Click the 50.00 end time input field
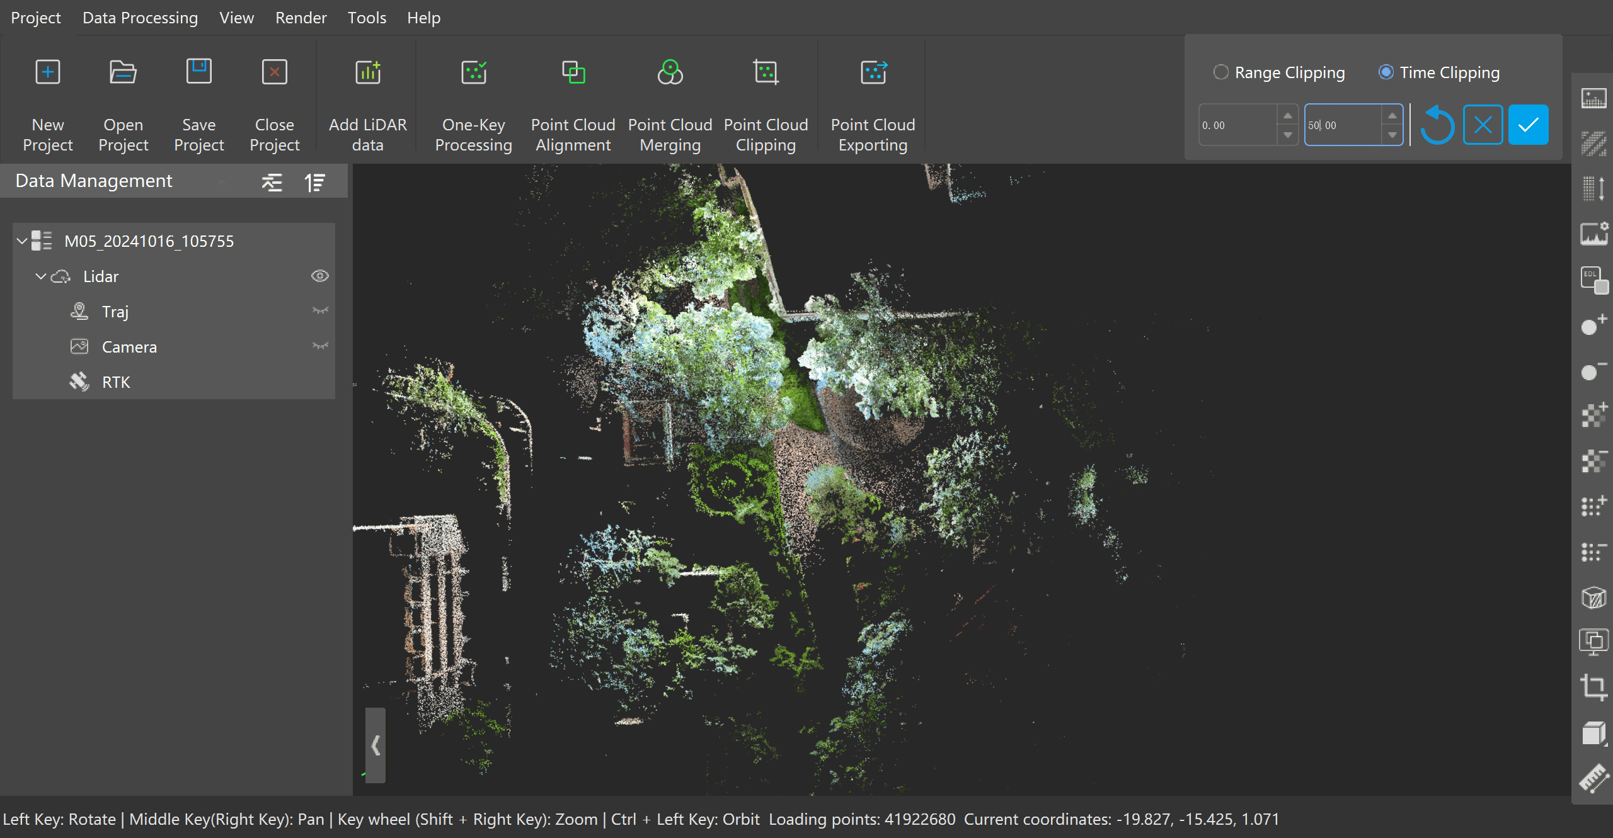Viewport: 1613px width, 838px height. (x=1342, y=125)
